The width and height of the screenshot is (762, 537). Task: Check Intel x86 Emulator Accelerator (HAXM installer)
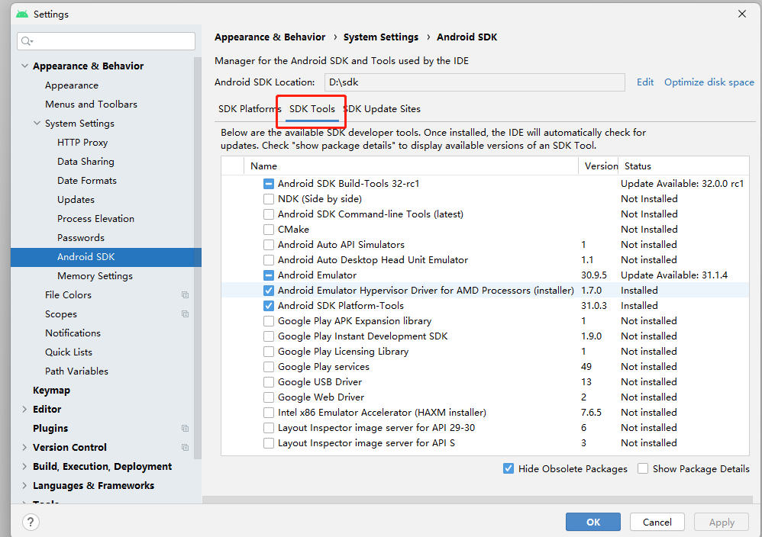(x=268, y=413)
